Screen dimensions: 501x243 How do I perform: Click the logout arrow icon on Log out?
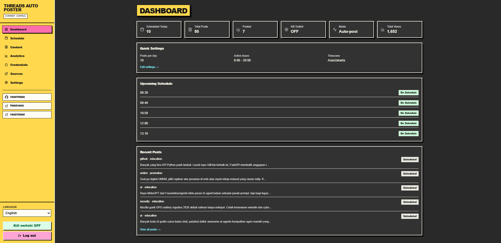point(20,236)
